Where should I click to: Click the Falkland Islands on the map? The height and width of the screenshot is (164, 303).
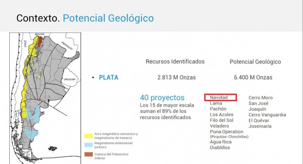click(53, 148)
